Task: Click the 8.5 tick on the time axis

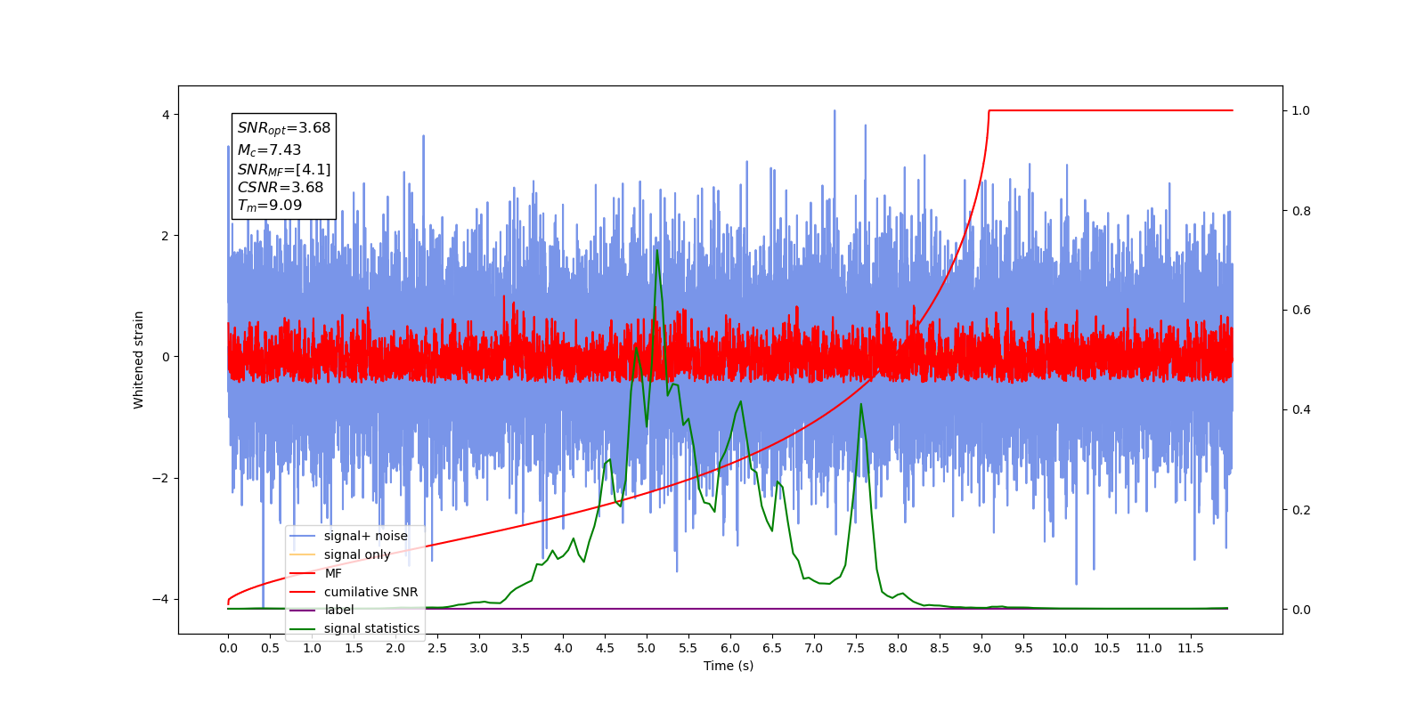Action: (940, 648)
